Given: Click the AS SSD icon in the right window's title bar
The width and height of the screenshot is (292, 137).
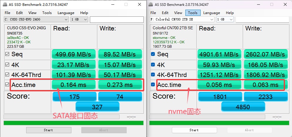Looking at the screenshot, I should coord(151,4).
